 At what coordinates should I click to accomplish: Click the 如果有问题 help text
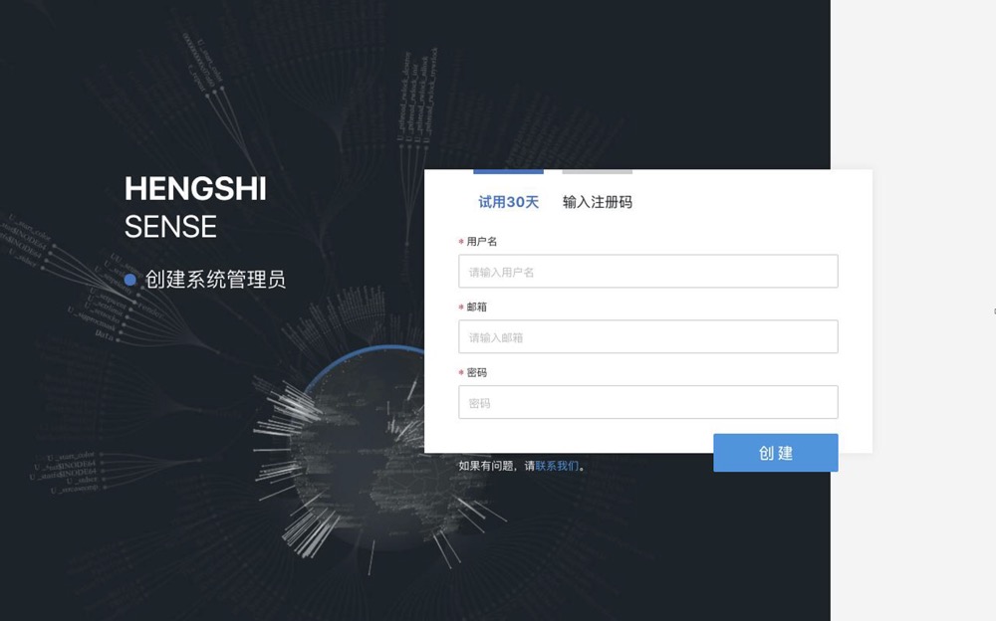pos(487,466)
